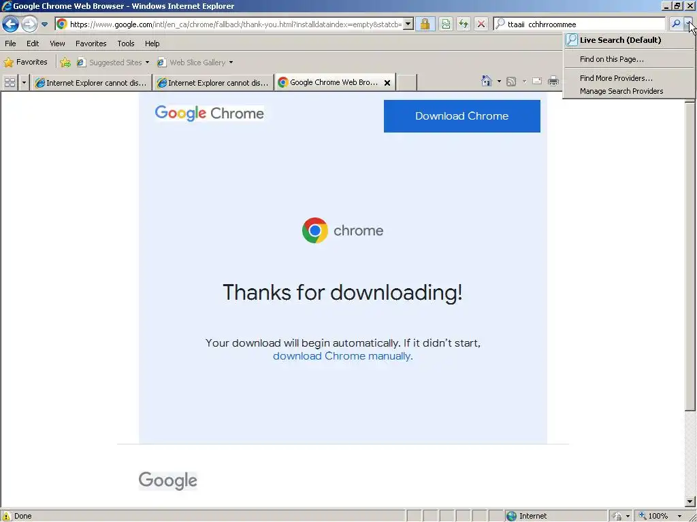Image resolution: width=697 pixels, height=522 pixels.
Task: Open Web Slice Gallery dropdown
Action: (195, 62)
